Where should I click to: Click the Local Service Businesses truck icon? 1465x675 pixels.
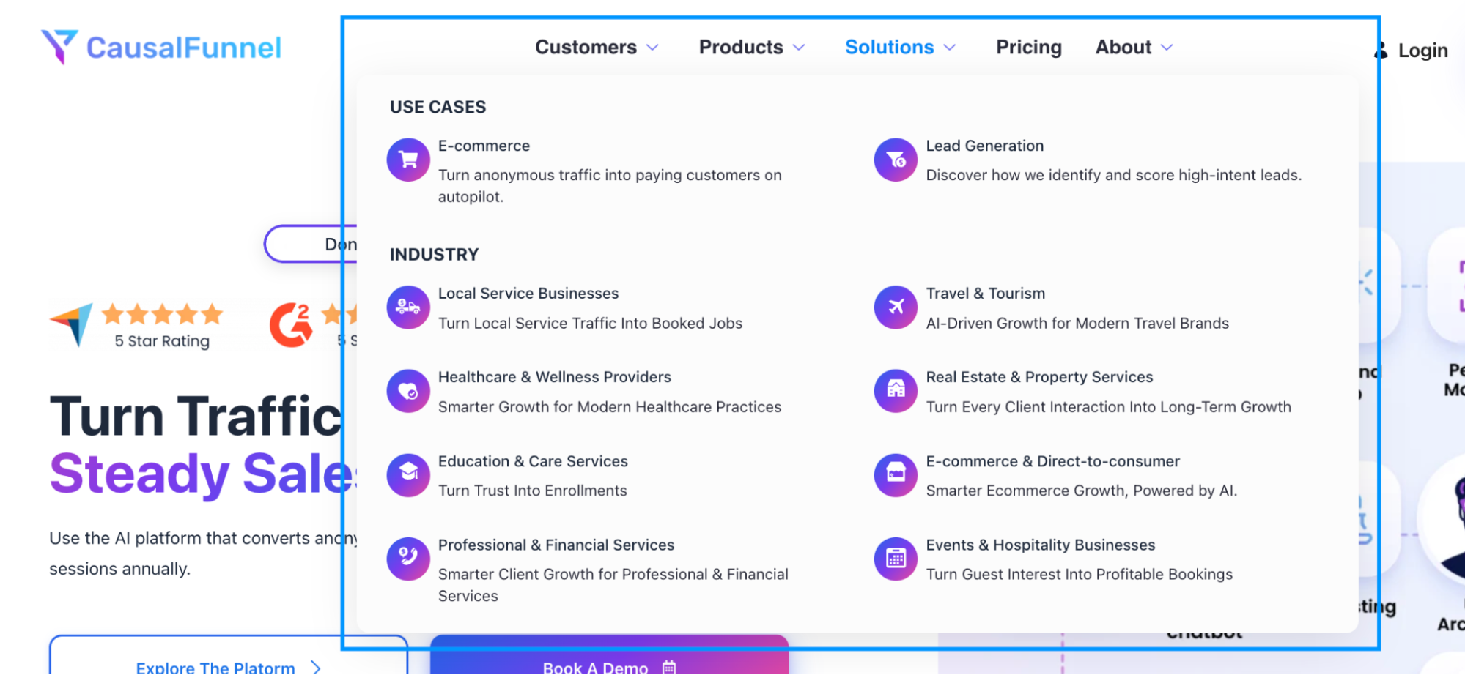pos(407,307)
